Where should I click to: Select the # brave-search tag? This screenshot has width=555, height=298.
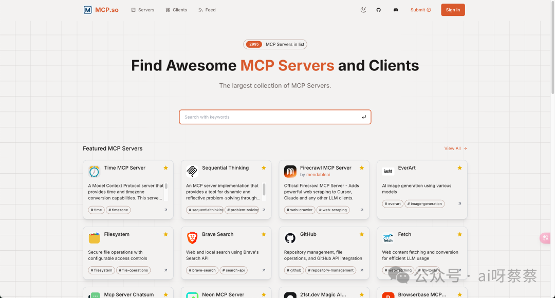[202, 270]
